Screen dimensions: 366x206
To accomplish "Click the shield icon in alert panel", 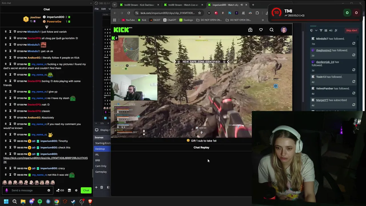I will point(311,30).
